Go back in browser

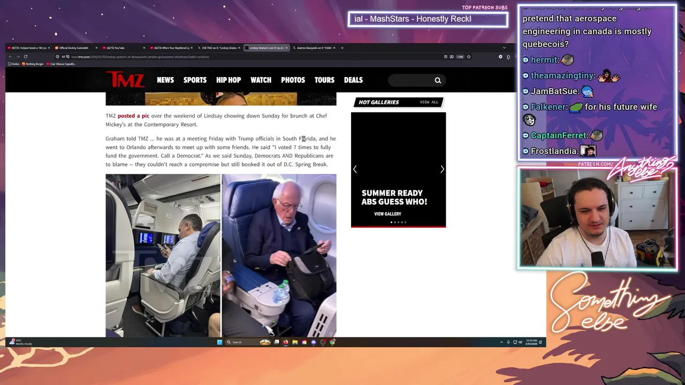pyautogui.click(x=10, y=57)
